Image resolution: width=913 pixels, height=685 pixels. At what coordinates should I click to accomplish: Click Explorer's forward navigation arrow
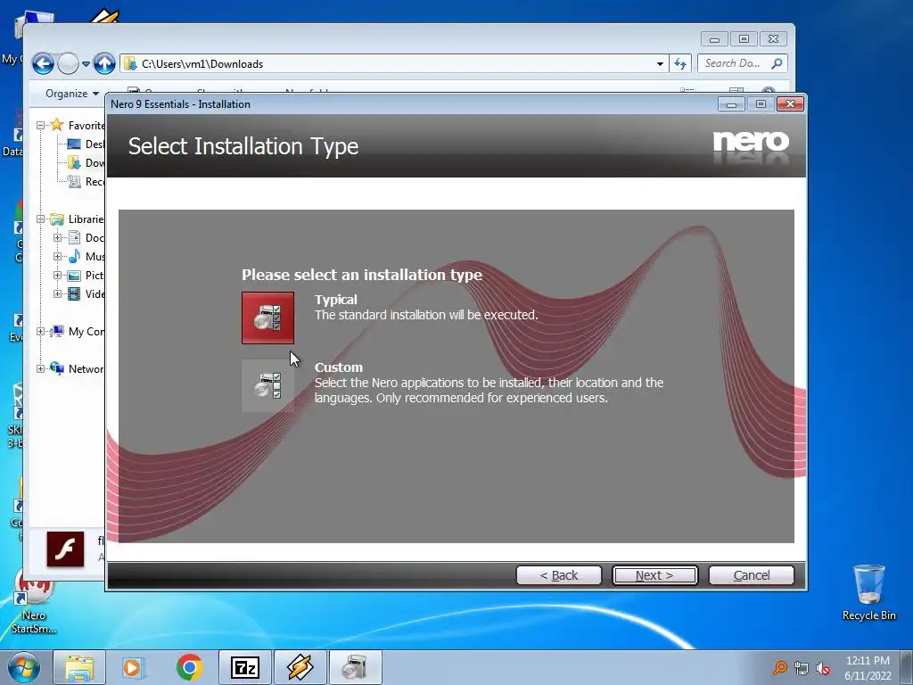coord(68,63)
